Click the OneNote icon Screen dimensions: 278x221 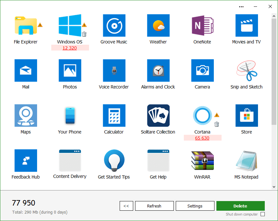tap(202, 25)
